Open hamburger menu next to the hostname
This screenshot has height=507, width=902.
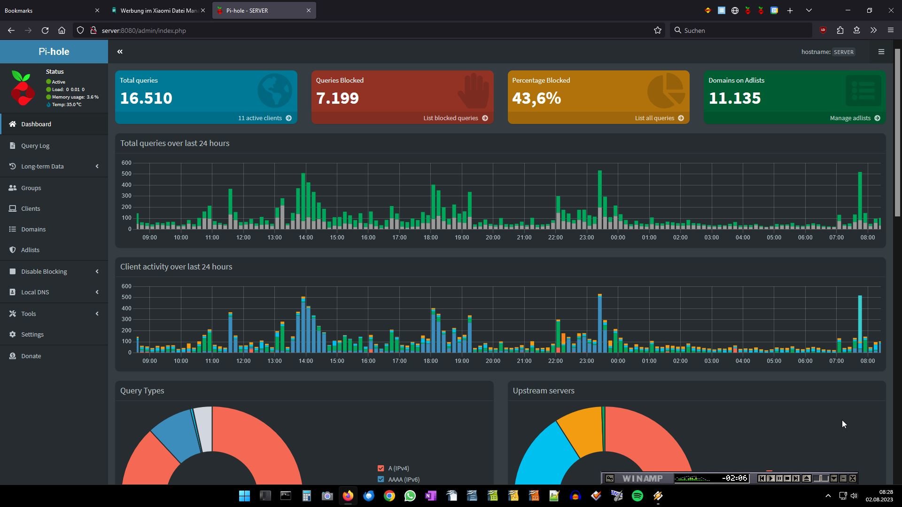click(881, 52)
